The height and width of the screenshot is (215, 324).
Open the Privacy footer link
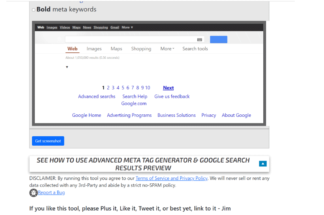(x=209, y=115)
